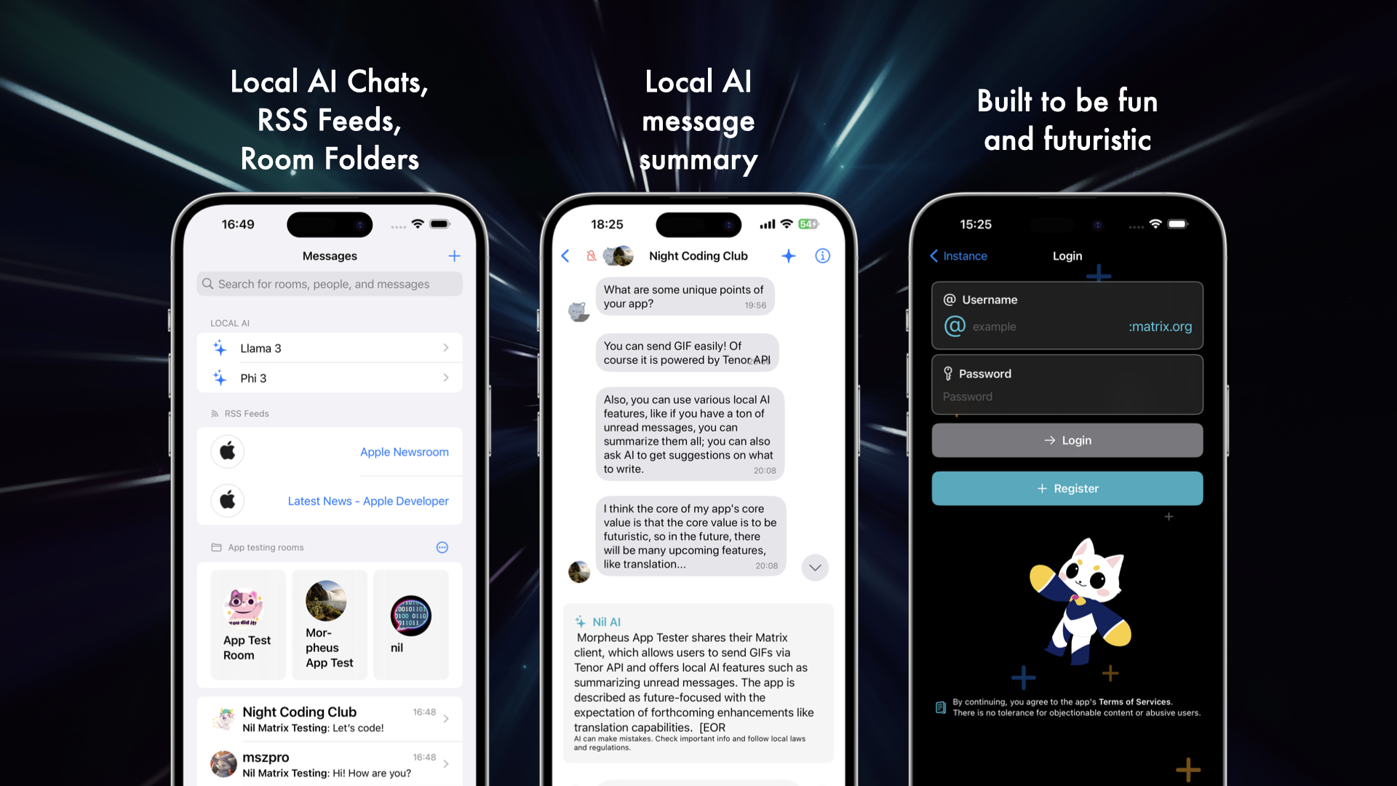Tap the Llama 3 local AI icon
1397x786 pixels.
tap(220, 347)
